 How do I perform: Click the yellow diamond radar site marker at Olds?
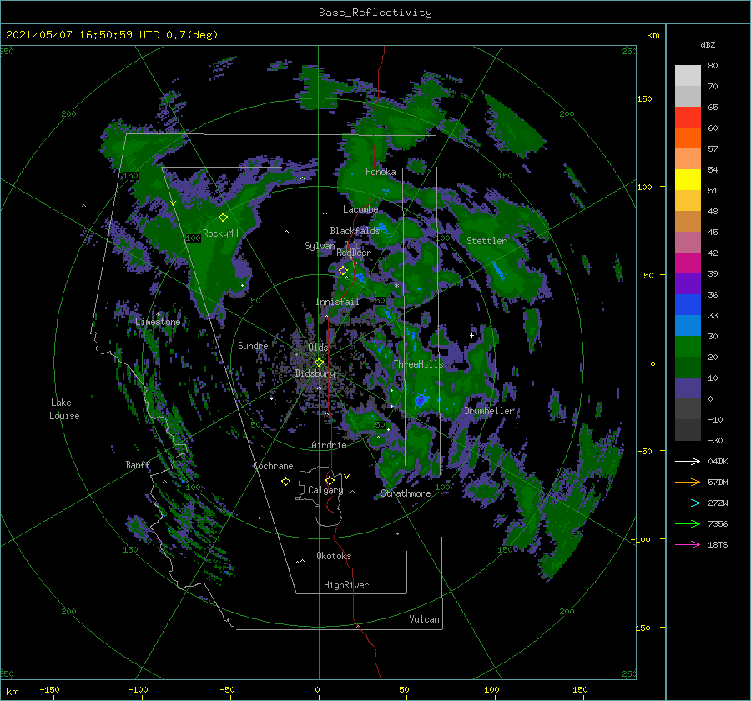coord(319,363)
